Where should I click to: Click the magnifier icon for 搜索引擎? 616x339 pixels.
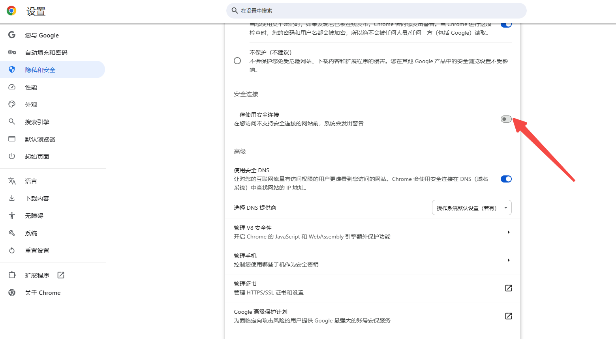click(x=12, y=122)
